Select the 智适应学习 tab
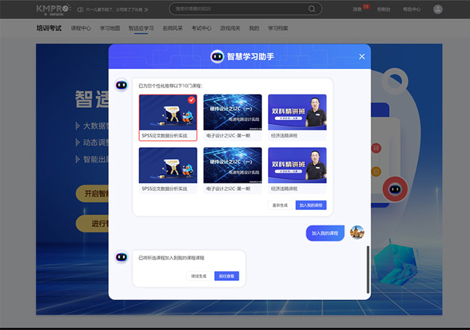This screenshot has width=470, height=330. (141, 28)
